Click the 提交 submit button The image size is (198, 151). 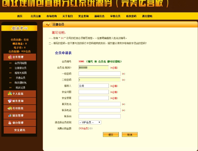pos(111,135)
